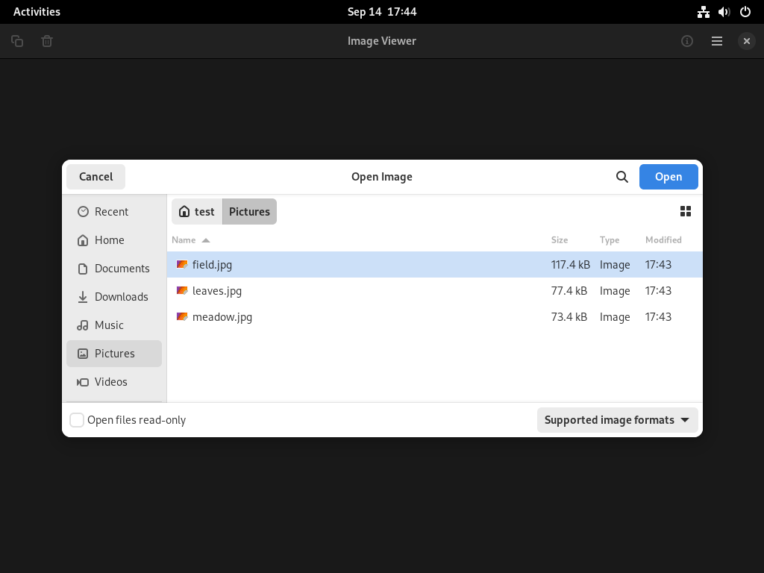Close the Image Viewer window

tap(746, 41)
